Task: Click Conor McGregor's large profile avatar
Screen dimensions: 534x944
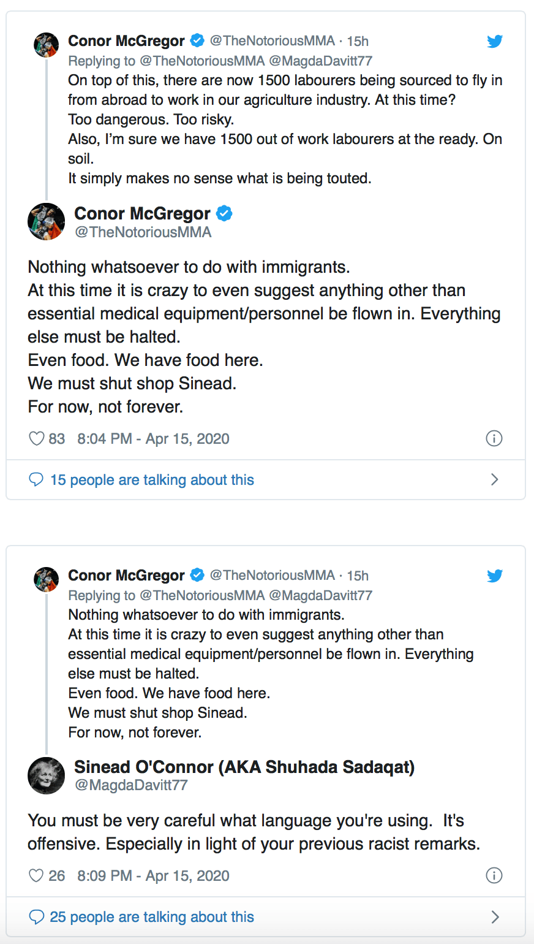Action: click(47, 222)
